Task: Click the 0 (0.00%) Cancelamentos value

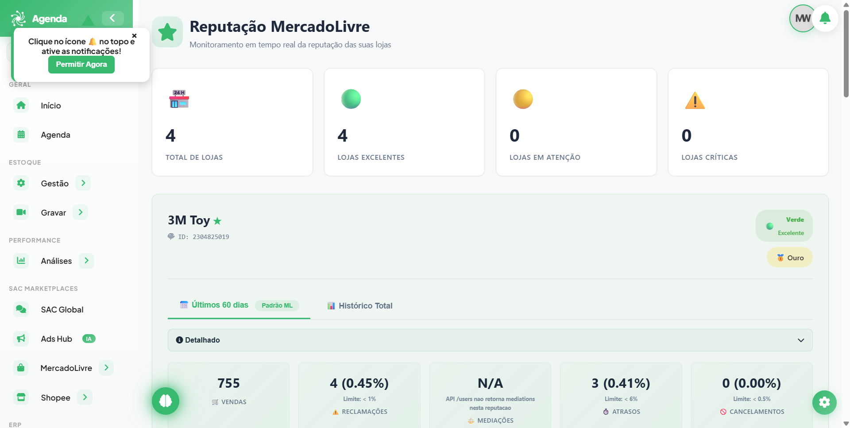Action: click(751, 383)
